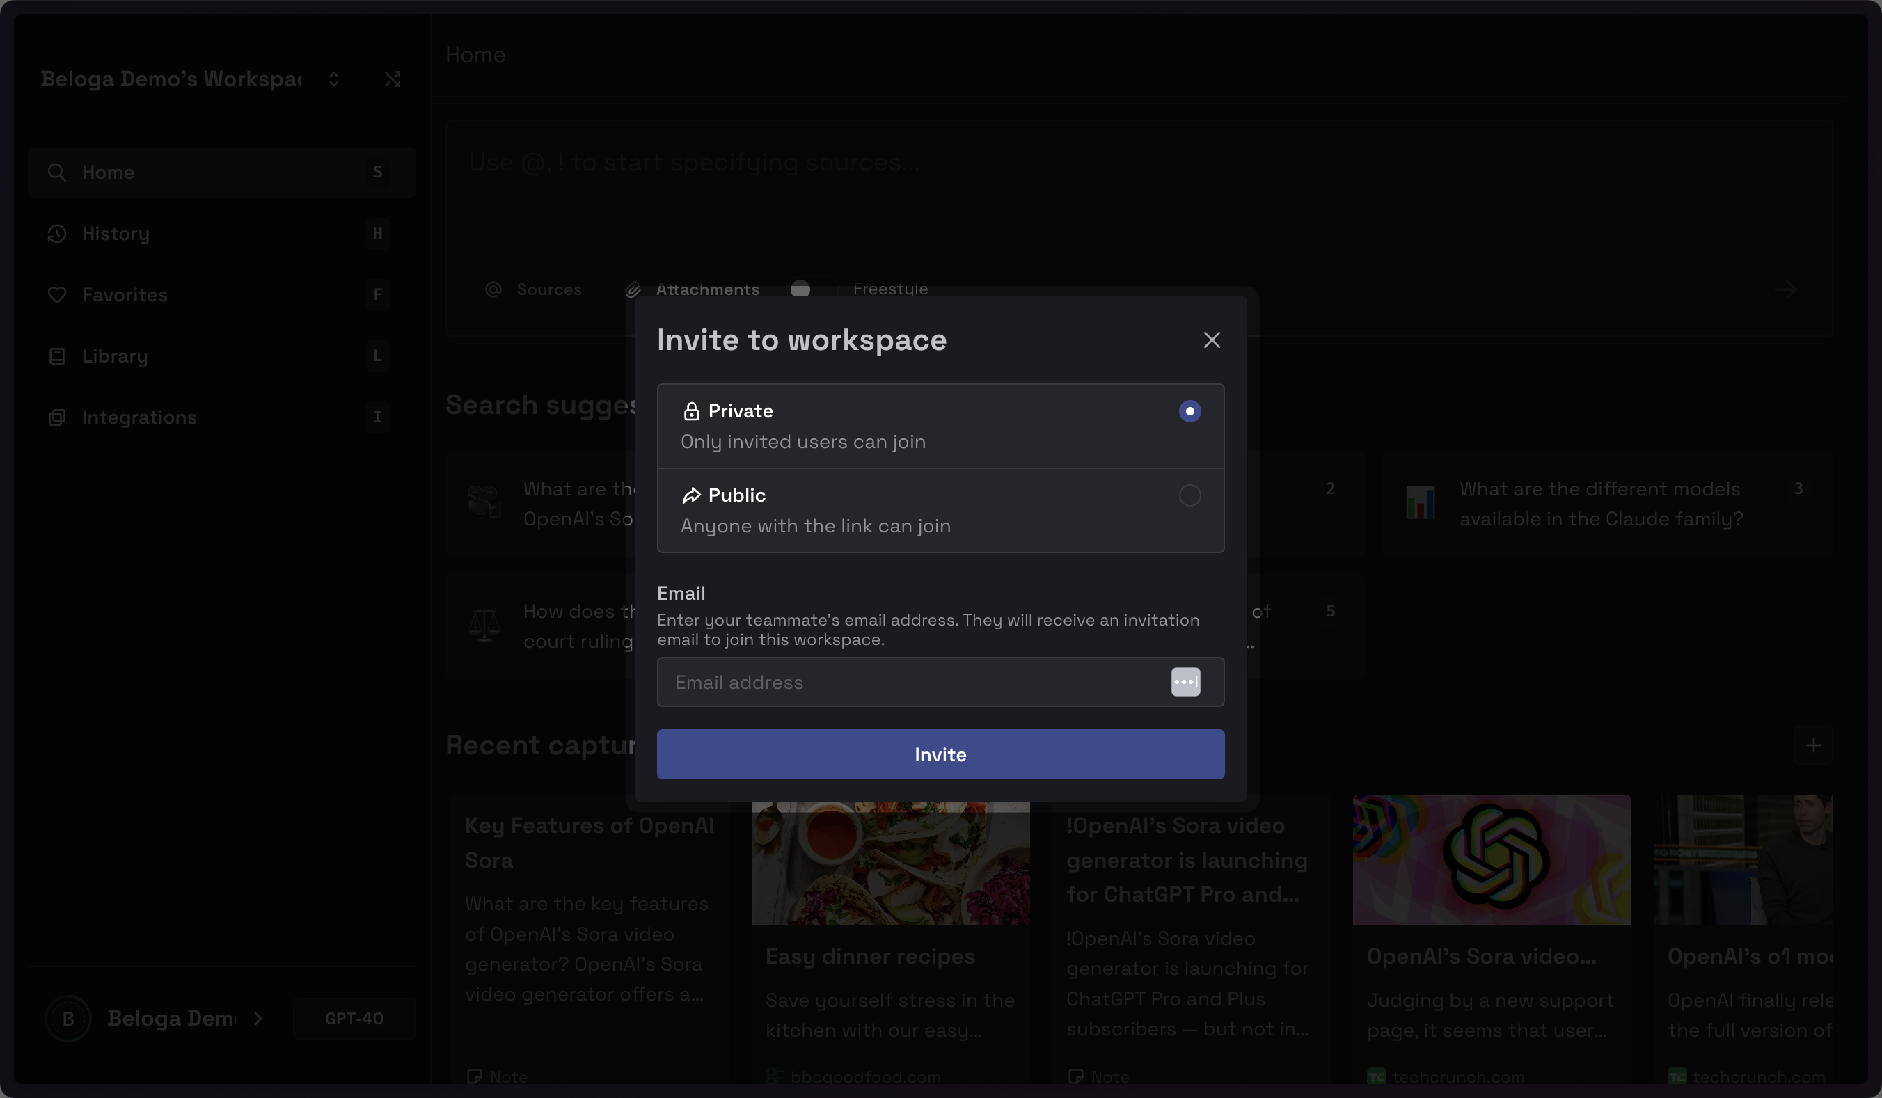
Task: Click the Sources @ icon
Action: [x=493, y=289]
